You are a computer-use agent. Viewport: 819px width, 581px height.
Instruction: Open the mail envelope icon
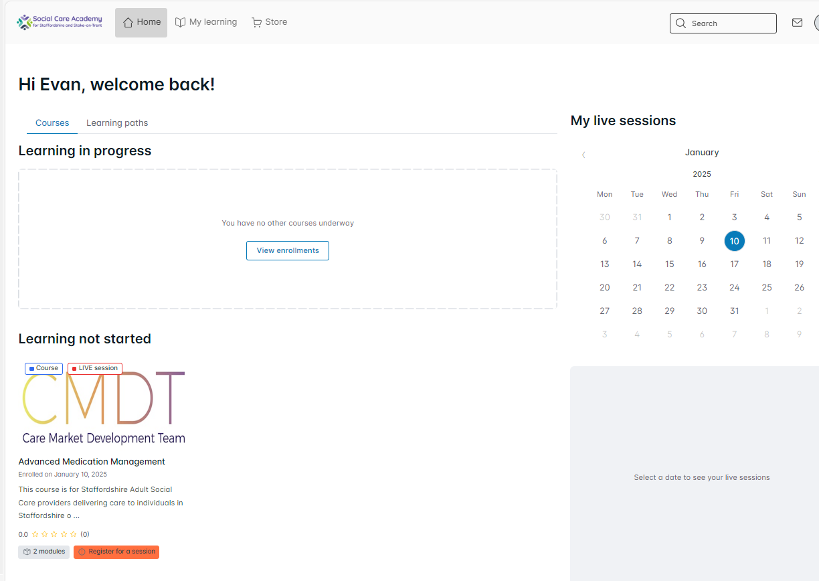(797, 23)
